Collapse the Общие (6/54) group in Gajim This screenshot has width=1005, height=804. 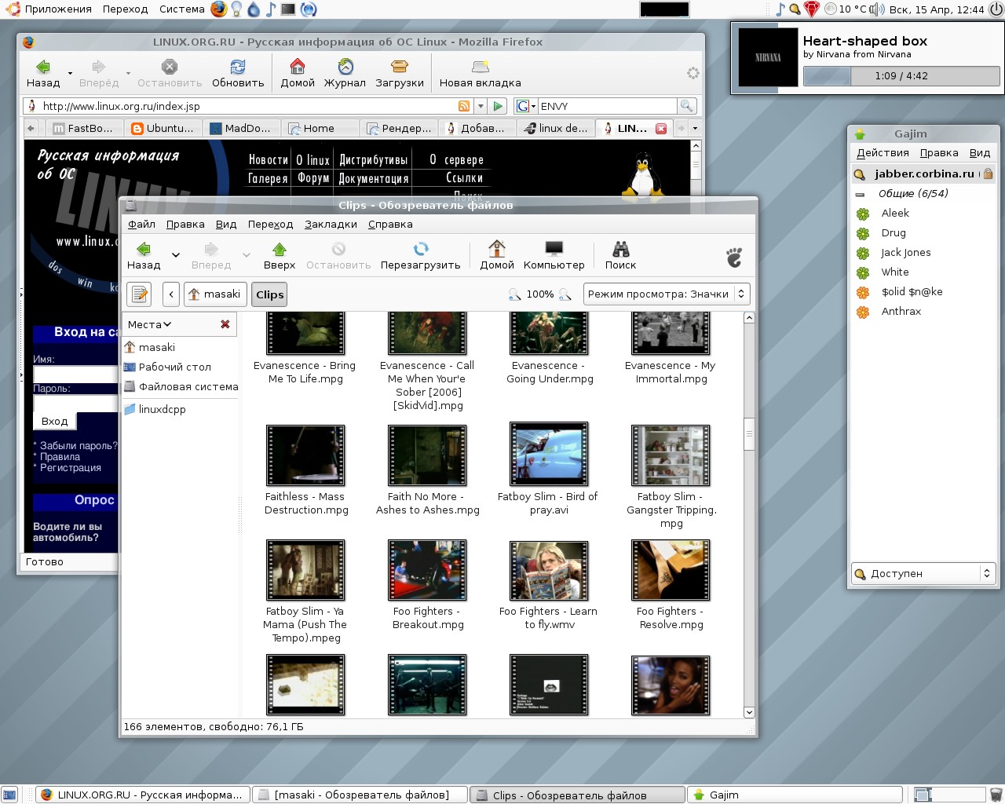[x=860, y=194]
